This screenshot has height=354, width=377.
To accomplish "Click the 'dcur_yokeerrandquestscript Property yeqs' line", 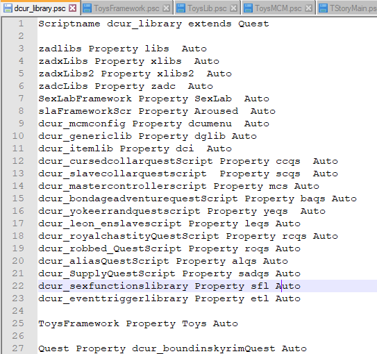I will [182, 211].
